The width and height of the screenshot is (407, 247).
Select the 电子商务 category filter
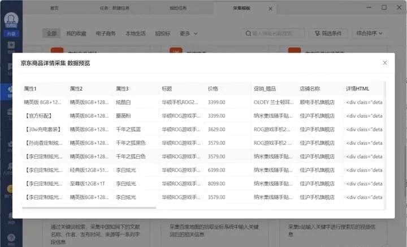tap(106, 33)
